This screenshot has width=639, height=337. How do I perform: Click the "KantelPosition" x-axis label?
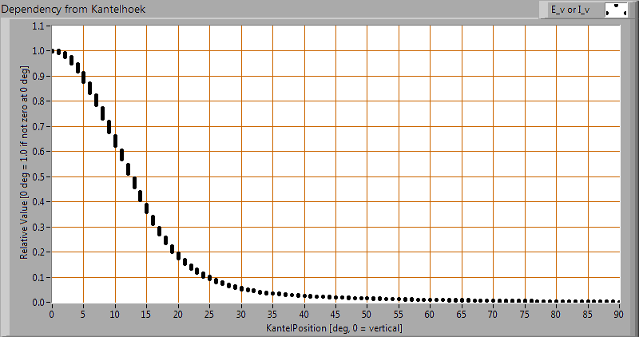point(335,328)
